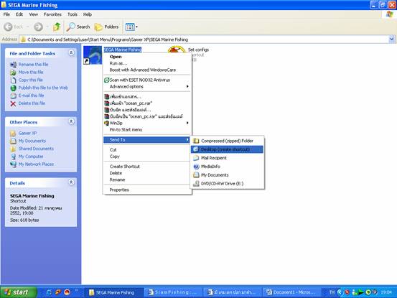Send to MediaInfo
Screen dimensions: 397x298
[x=228, y=167]
